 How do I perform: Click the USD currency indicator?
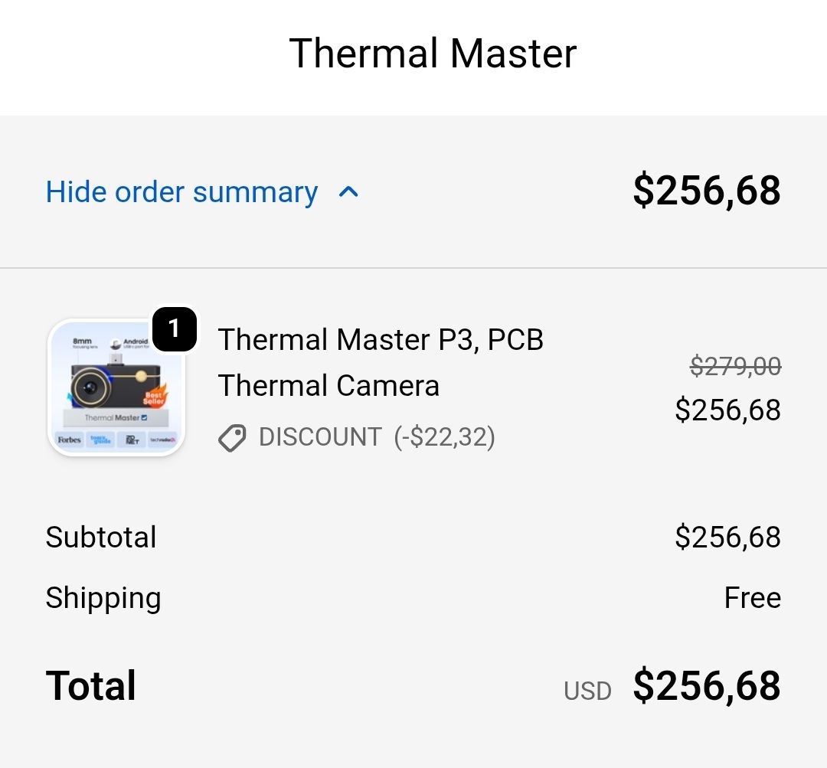click(x=587, y=691)
